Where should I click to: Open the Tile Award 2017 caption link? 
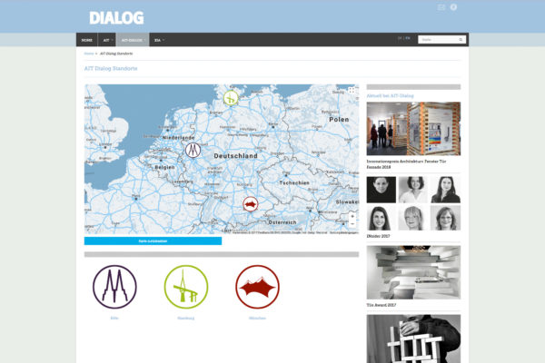381,305
